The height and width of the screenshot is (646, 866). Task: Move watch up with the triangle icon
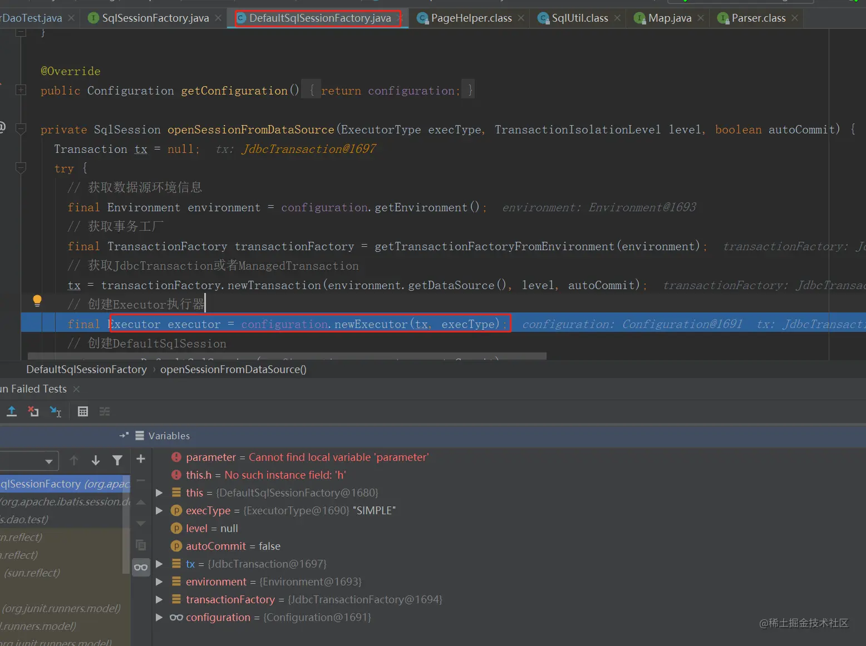point(141,502)
